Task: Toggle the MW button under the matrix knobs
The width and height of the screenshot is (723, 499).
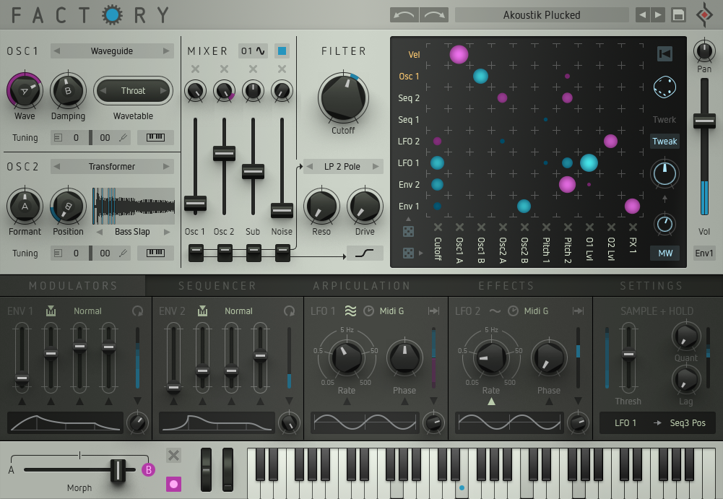Action: [x=664, y=253]
